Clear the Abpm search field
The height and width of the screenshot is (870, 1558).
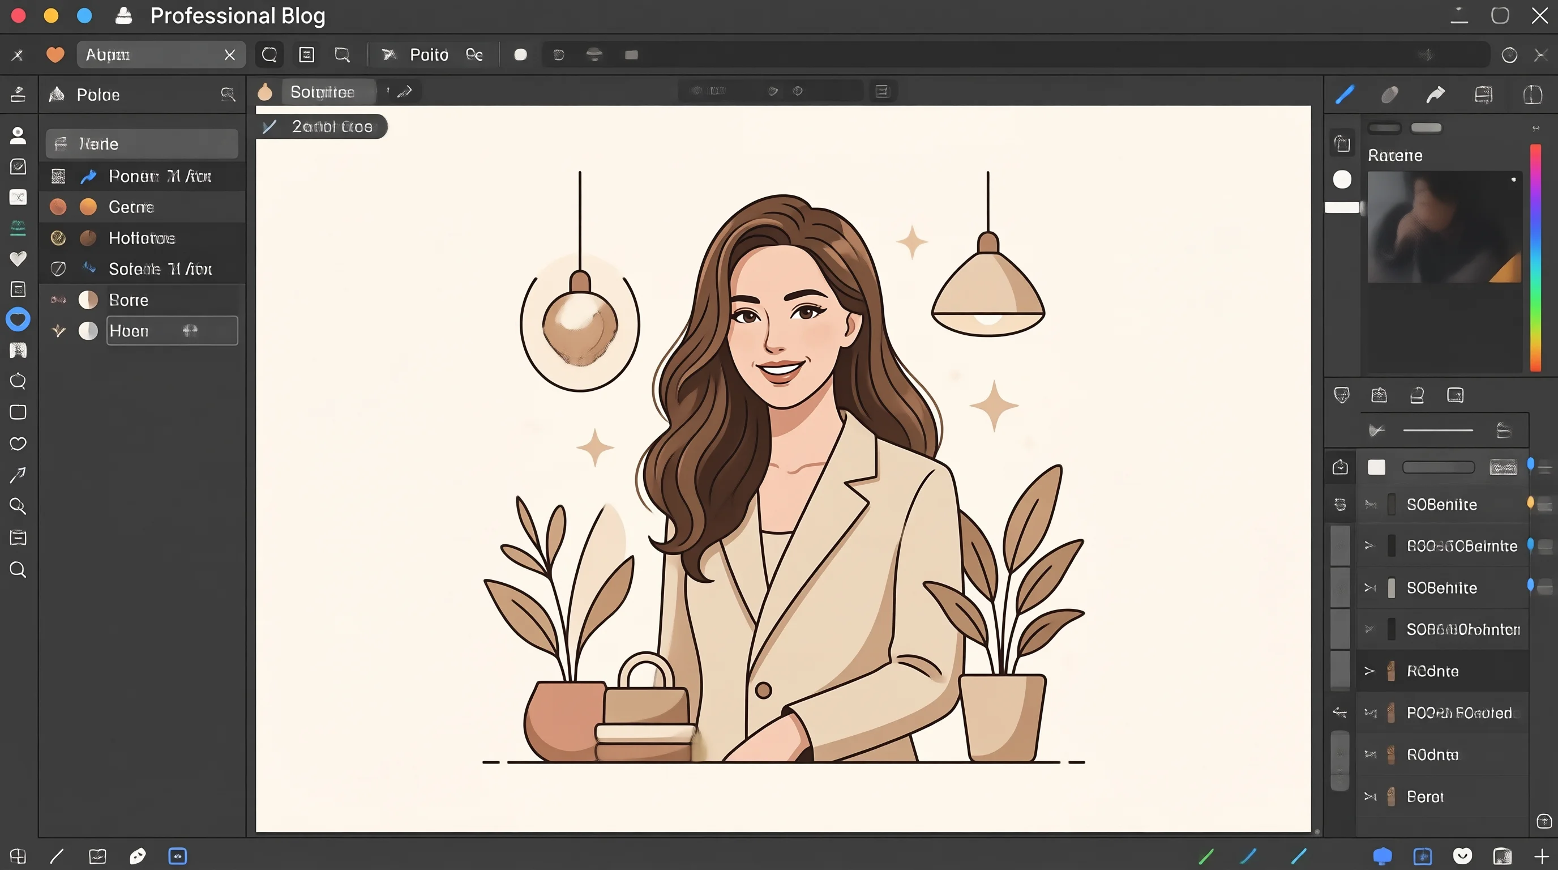pos(230,55)
